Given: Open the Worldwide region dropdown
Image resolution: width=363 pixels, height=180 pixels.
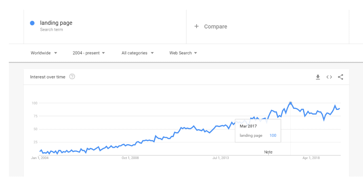Looking at the screenshot, I should coord(44,53).
